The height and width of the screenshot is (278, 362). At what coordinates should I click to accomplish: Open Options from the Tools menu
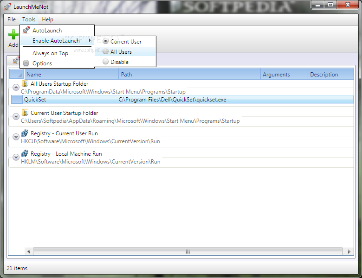(57, 63)
